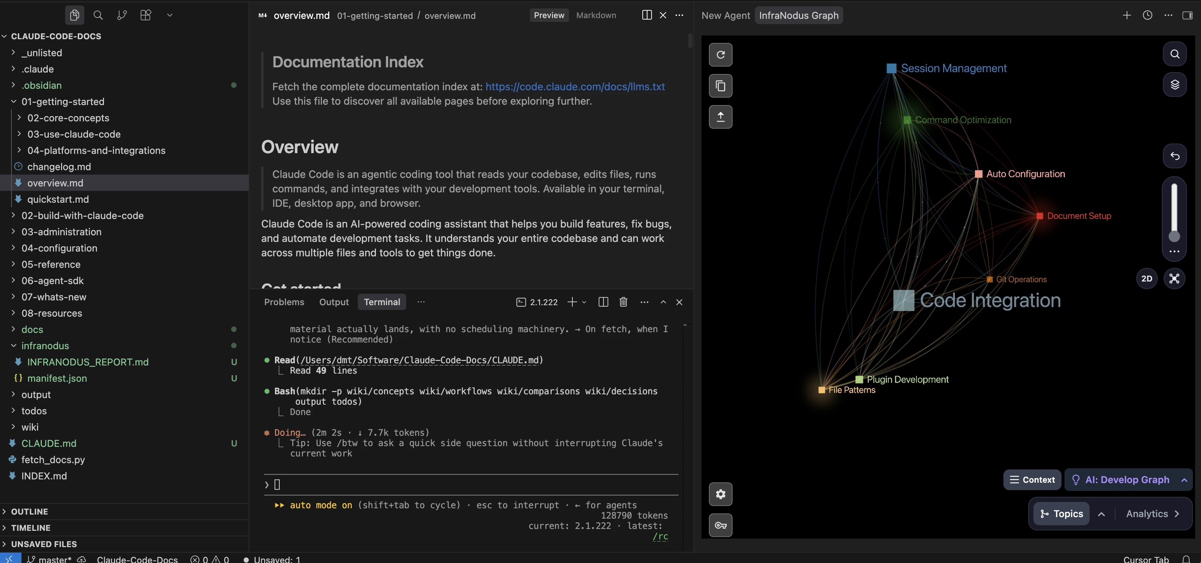Click the terminal prompt input

[x=471, y=485]
